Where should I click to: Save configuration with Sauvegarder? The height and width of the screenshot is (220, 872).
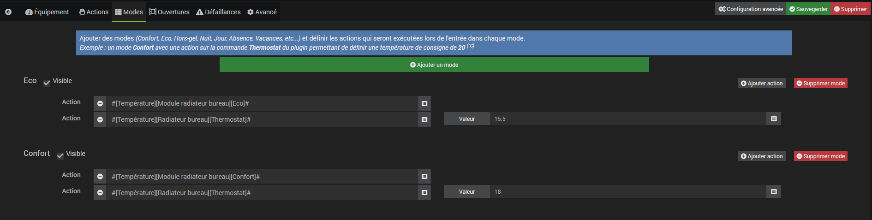tap(808, 9)
